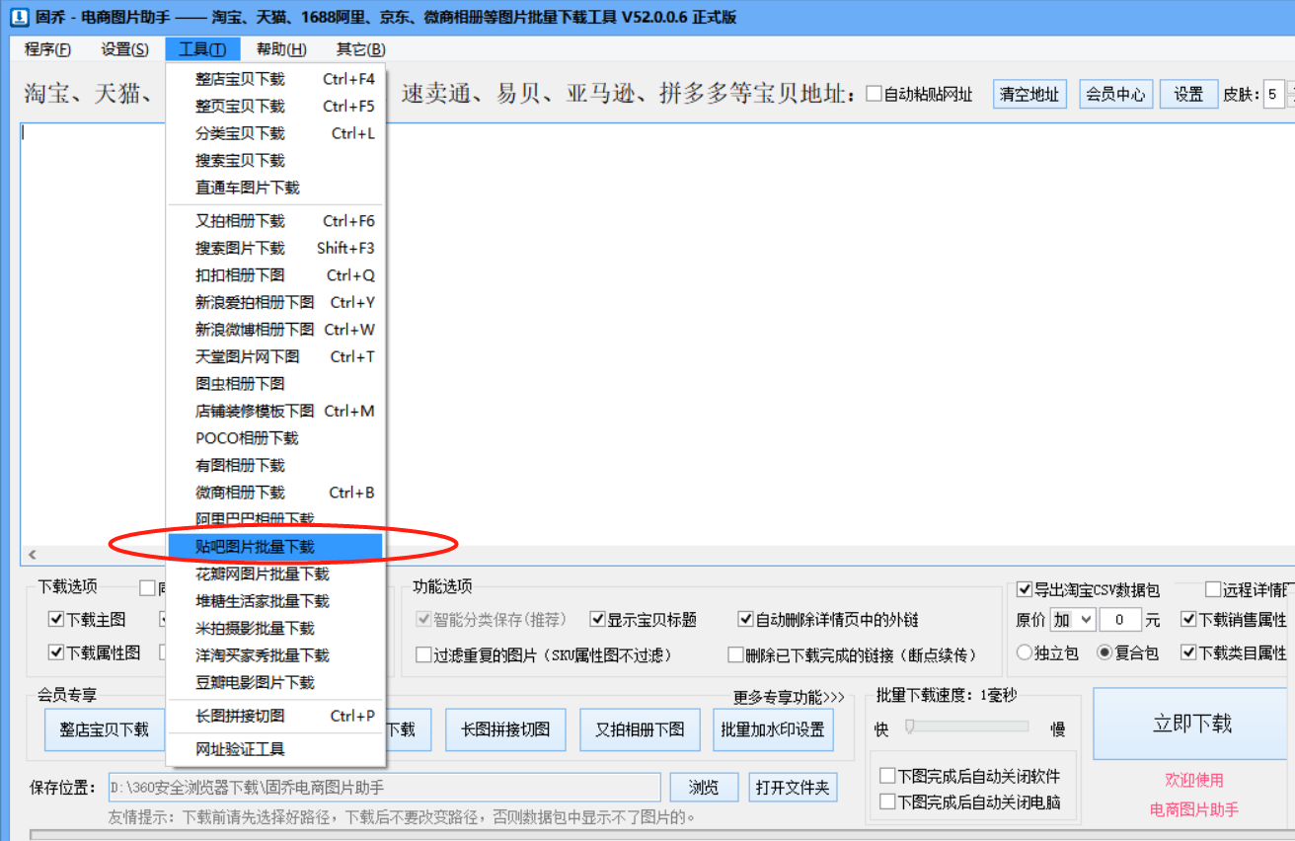Choose 图虫相册下图 menu entry
The width and height of the screenshot is (1295, 841).
click(275, 384)
